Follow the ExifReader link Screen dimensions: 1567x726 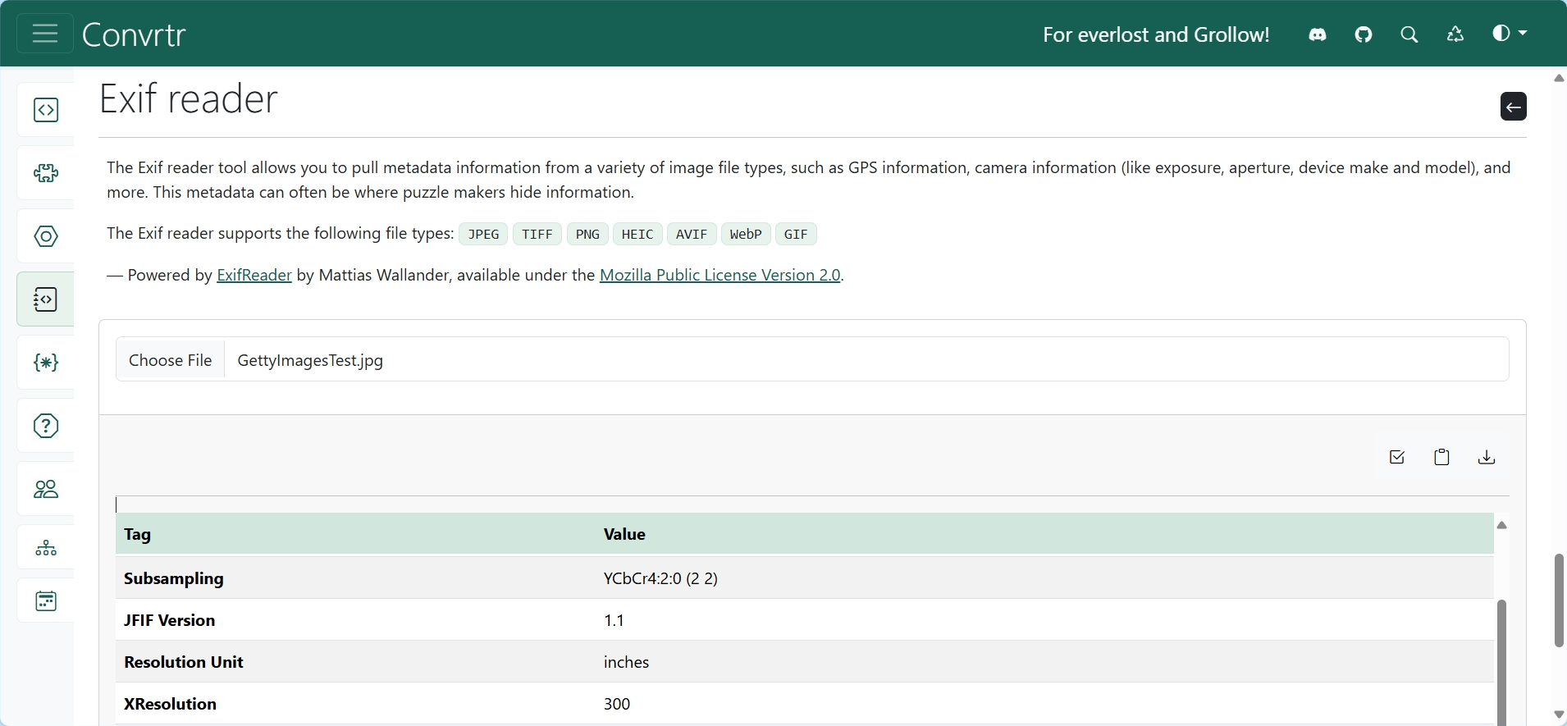pyautogui.click(x=254, y=275)
